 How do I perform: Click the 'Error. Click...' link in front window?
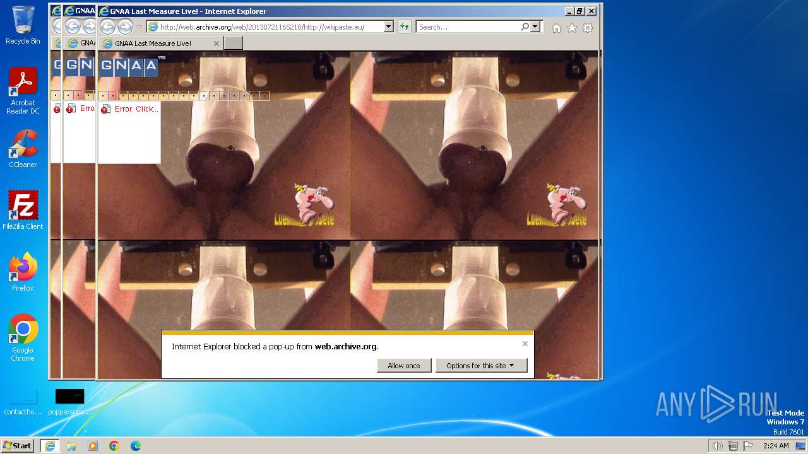(136, 109)
